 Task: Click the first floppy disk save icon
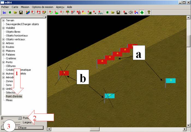click(x=20, y=12)
